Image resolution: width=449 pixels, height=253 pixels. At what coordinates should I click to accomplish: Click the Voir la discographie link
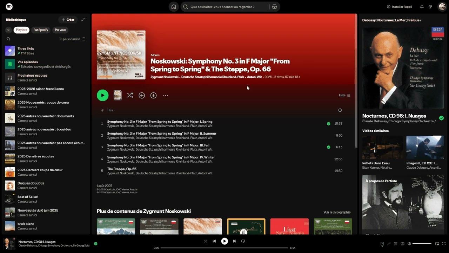pyautogui.click(x=337, y=212)
